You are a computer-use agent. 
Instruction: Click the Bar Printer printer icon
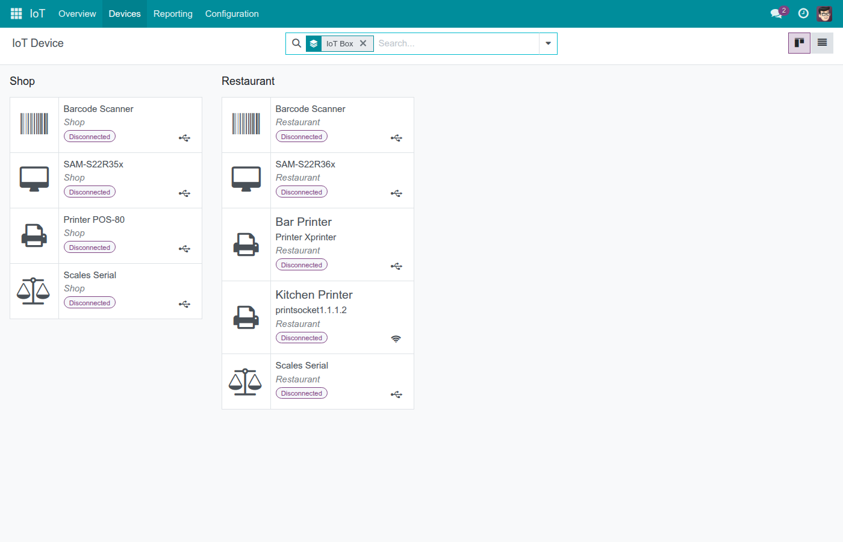pyautogui.click(x=246, y=245)
